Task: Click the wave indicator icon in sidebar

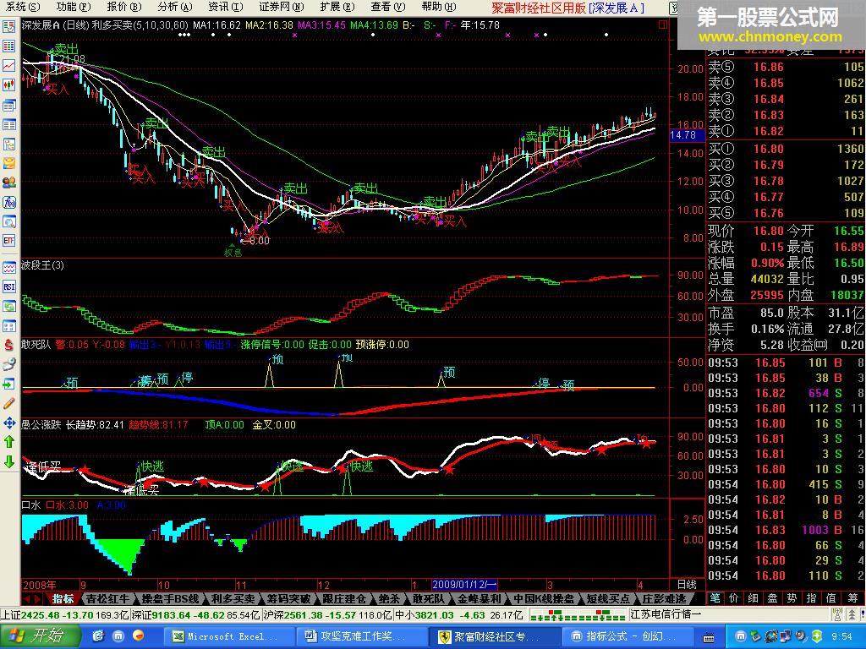Action: [8, 268]
